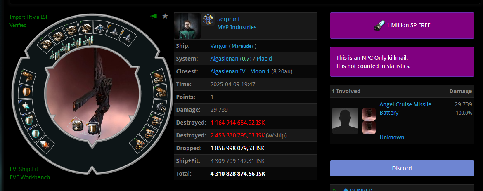Screen dimensions: 483x191
Task: Click the MYP Industries corporation logo
Action: point(208,20)
